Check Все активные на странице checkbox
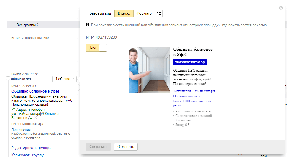The image size is (287, 157). (8, 37)
